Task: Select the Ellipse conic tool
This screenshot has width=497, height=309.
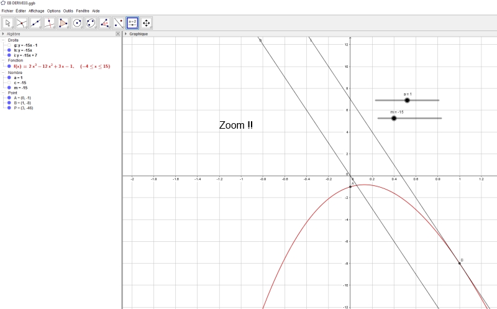Action: coord(91,23)
